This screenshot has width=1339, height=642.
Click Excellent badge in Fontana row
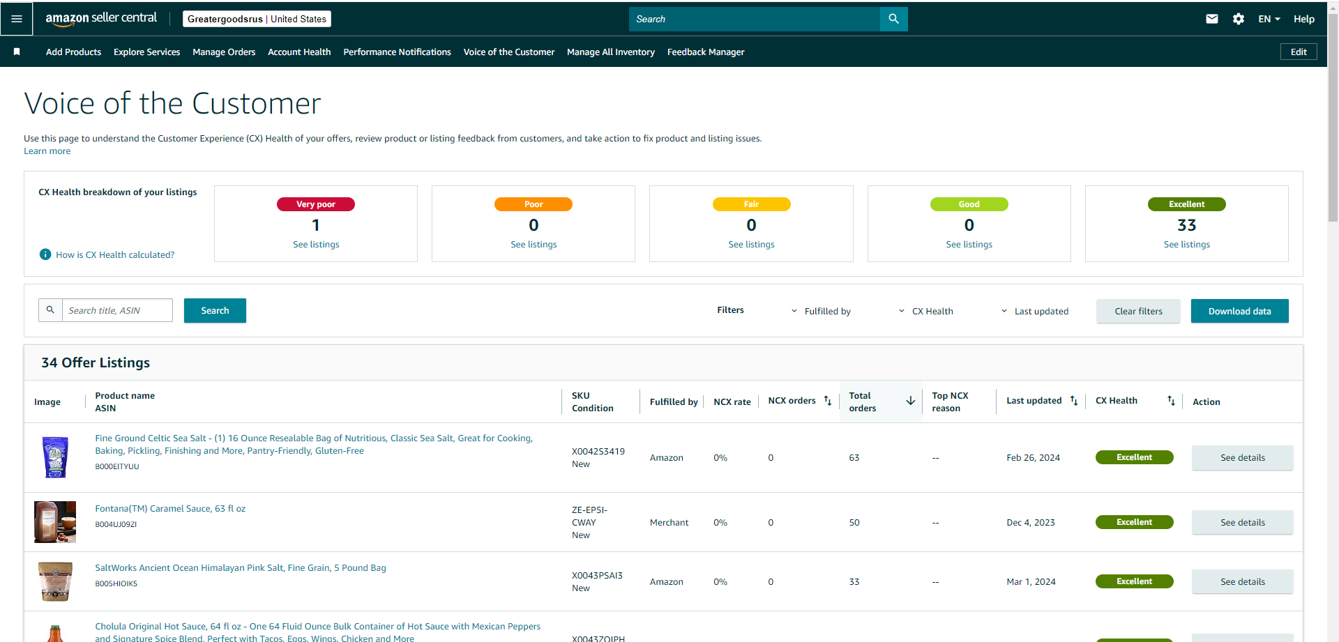coord(1134,522)
